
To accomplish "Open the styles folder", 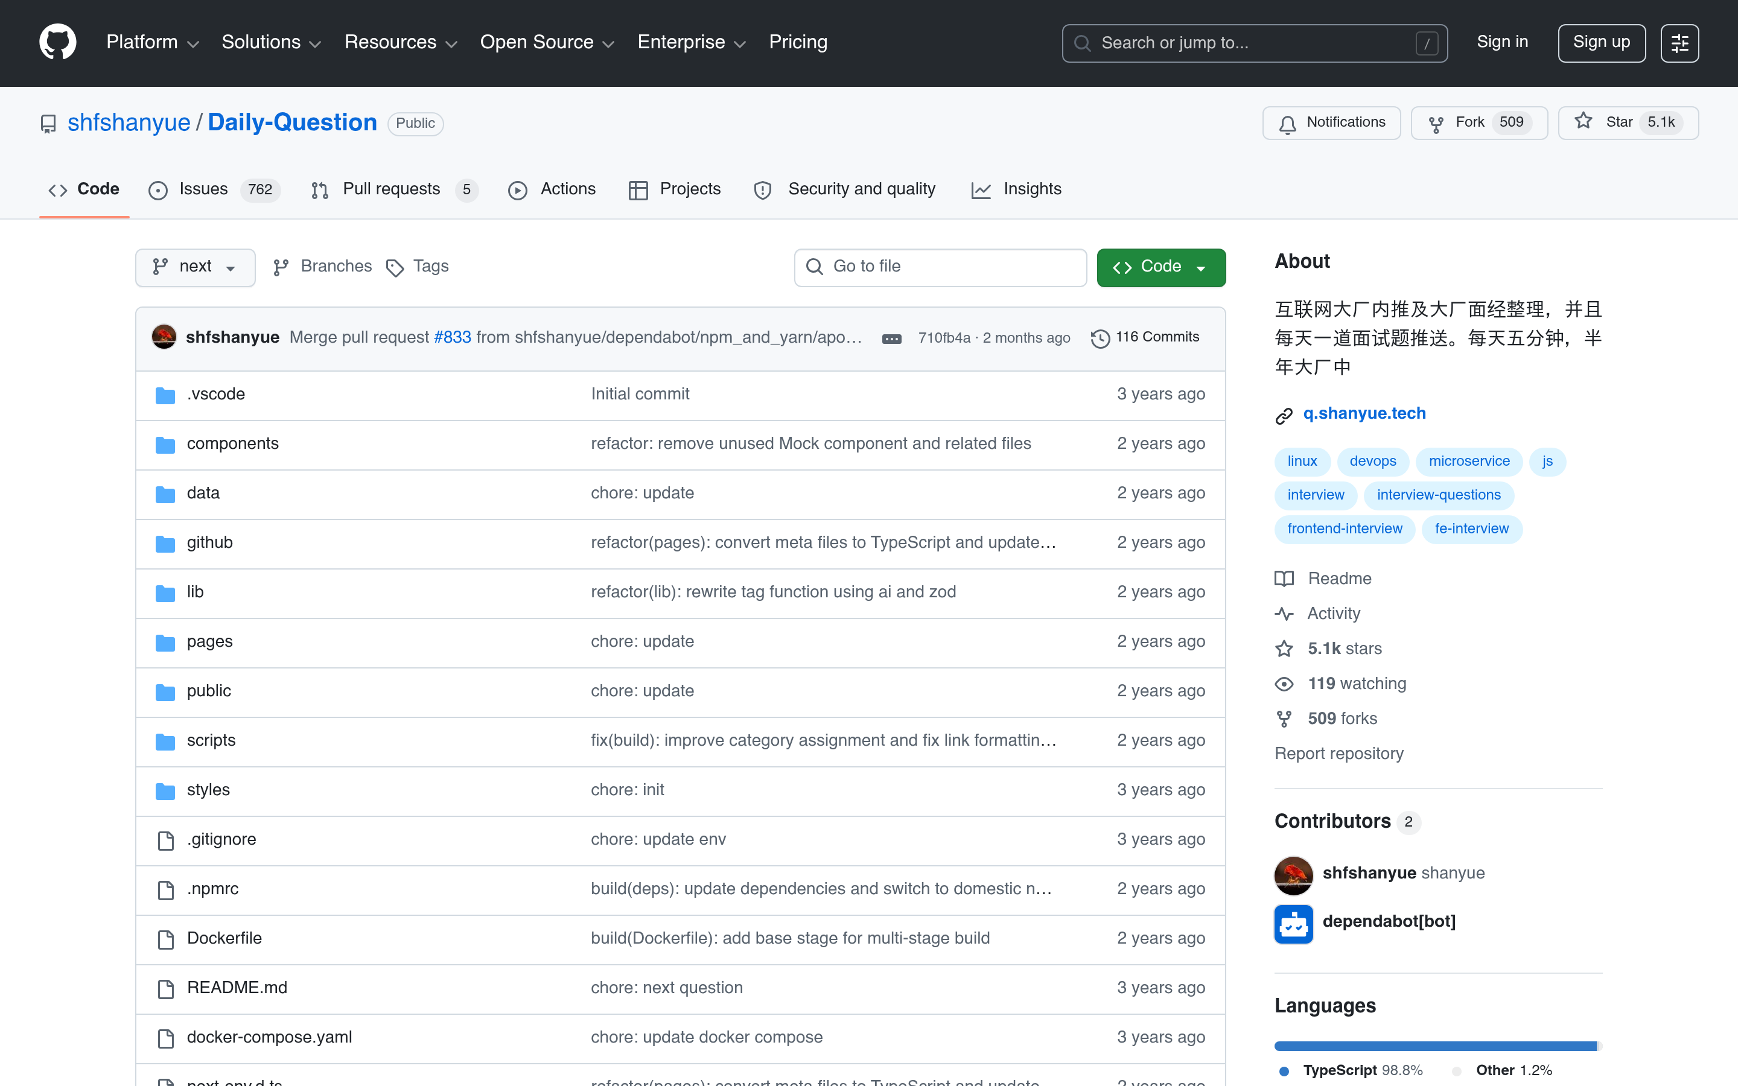I will coord(208,790).
